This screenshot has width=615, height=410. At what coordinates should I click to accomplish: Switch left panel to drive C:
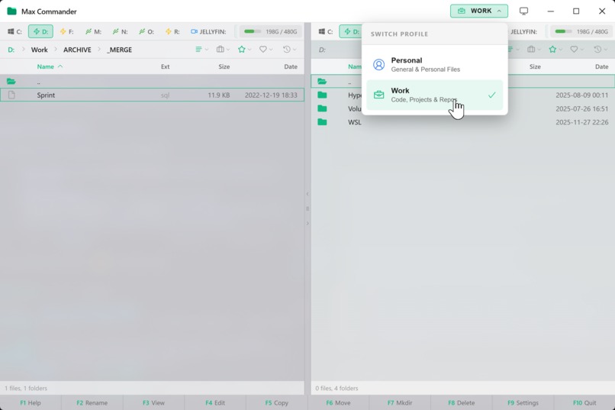tap(14, 31)
